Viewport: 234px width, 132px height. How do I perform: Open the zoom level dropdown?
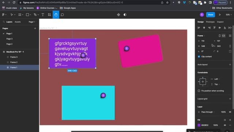click(x=229, y=15)
